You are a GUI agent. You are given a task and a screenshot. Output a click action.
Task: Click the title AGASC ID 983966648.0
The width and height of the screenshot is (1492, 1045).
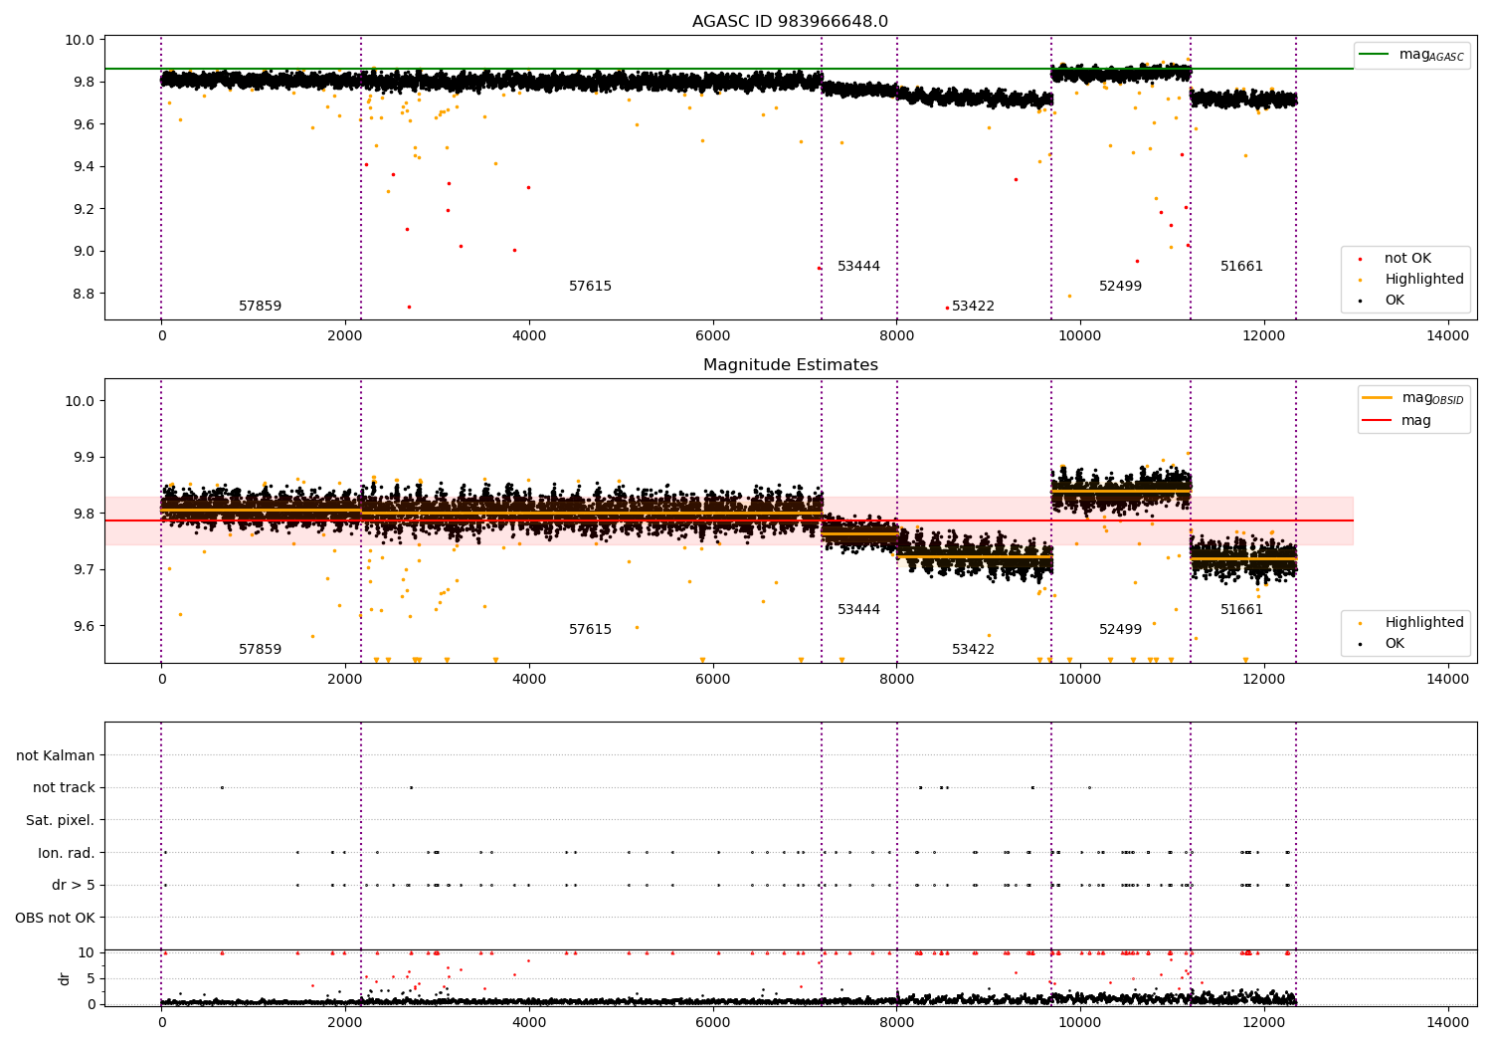click(790, 22)
